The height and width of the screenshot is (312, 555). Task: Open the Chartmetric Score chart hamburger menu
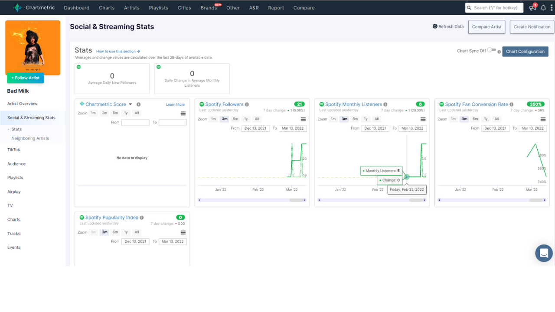point(183,114)
